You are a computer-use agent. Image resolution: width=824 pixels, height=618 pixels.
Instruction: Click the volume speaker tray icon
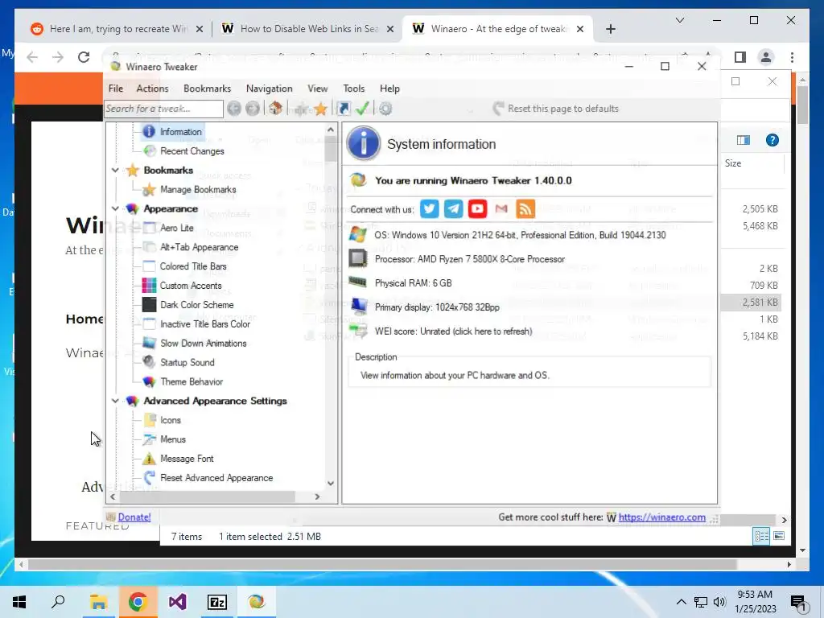click(x=719, y=602)
